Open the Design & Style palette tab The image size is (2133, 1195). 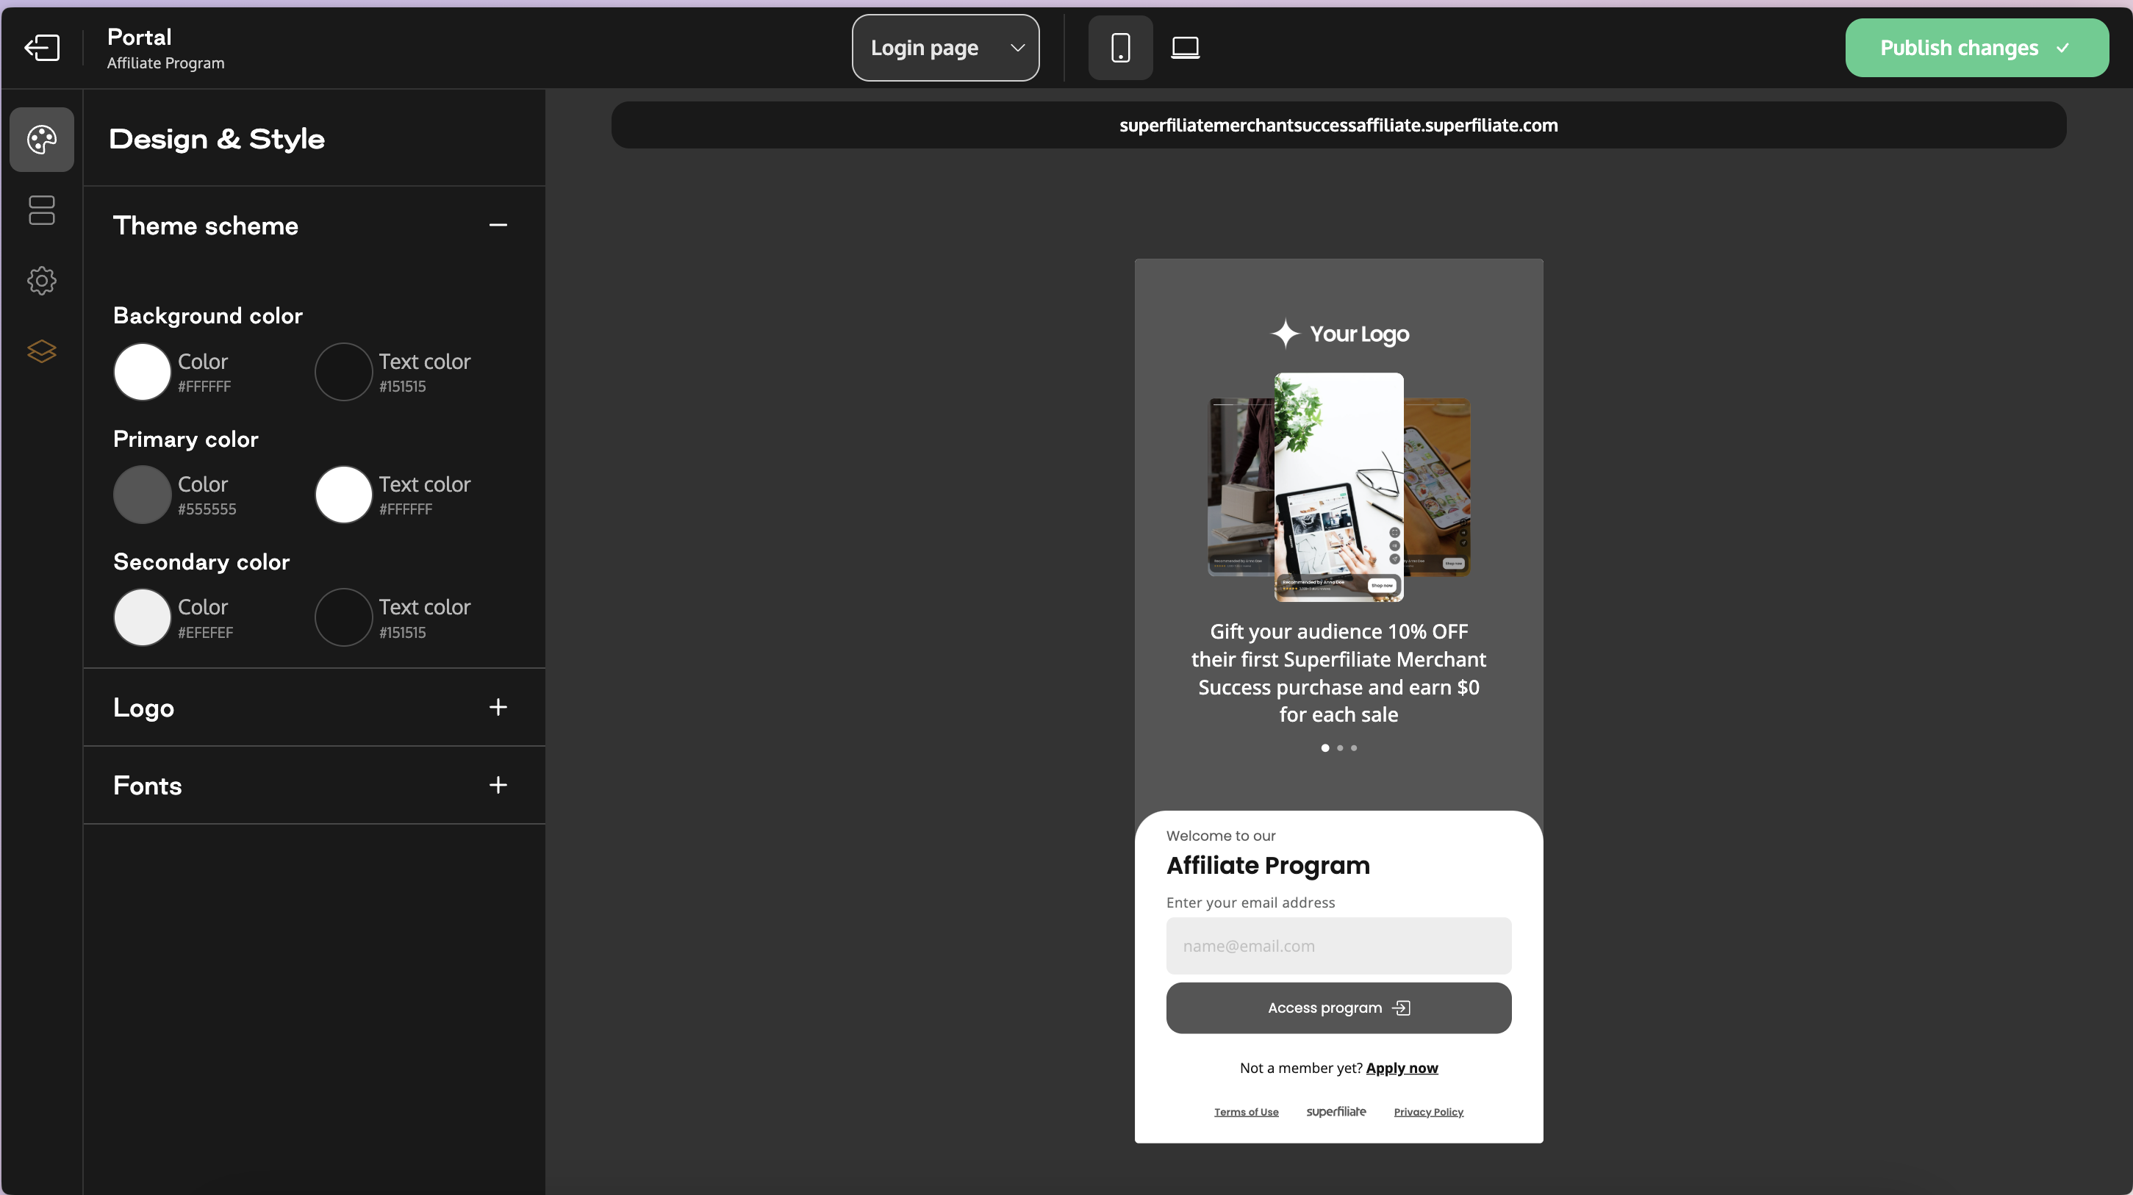[41, 139]
